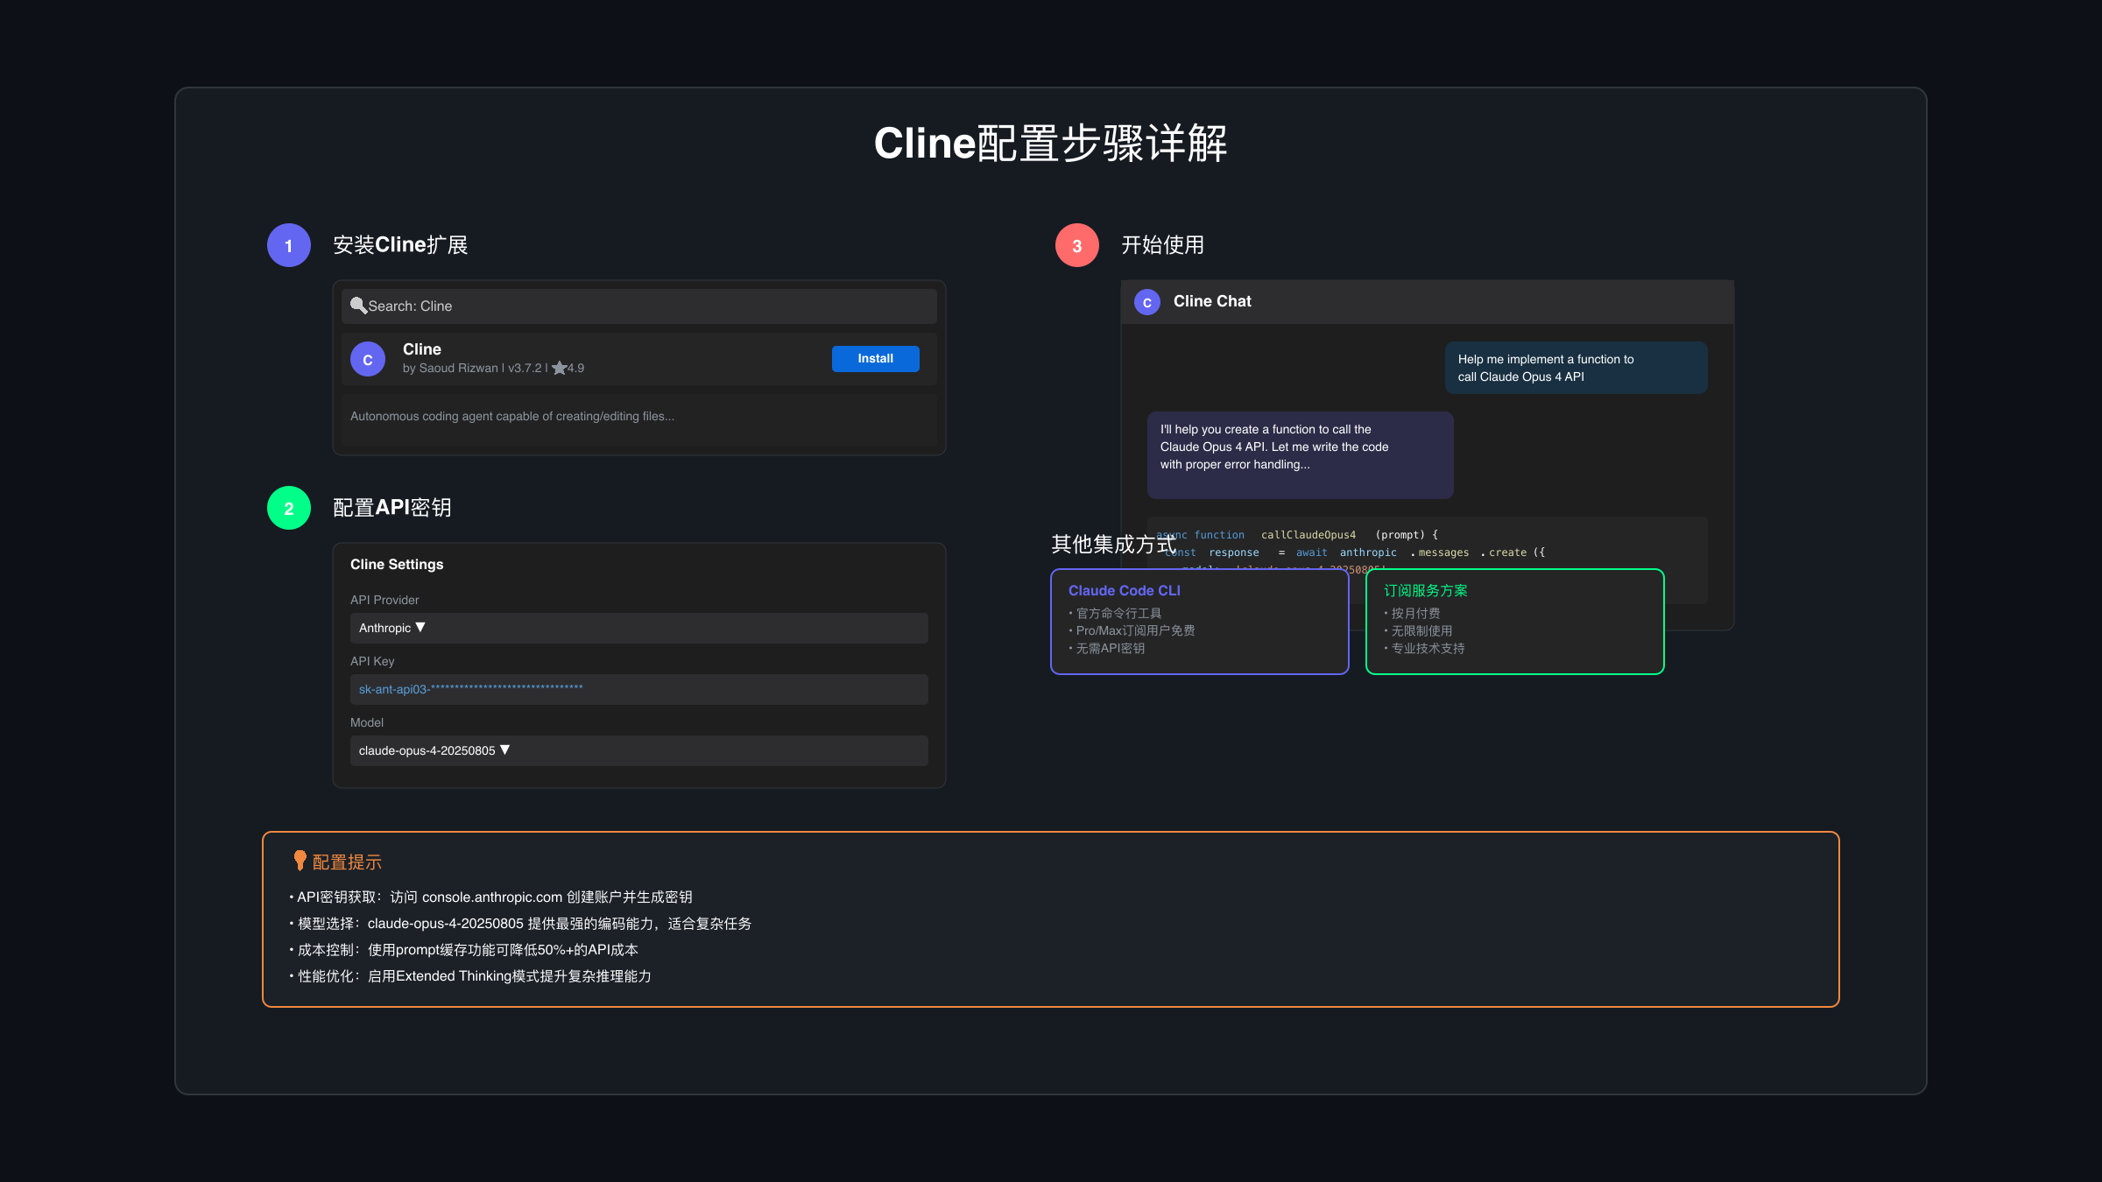Install the Cline extension
Viewport: 2102px width, 1182px height.
click(876, 359)
